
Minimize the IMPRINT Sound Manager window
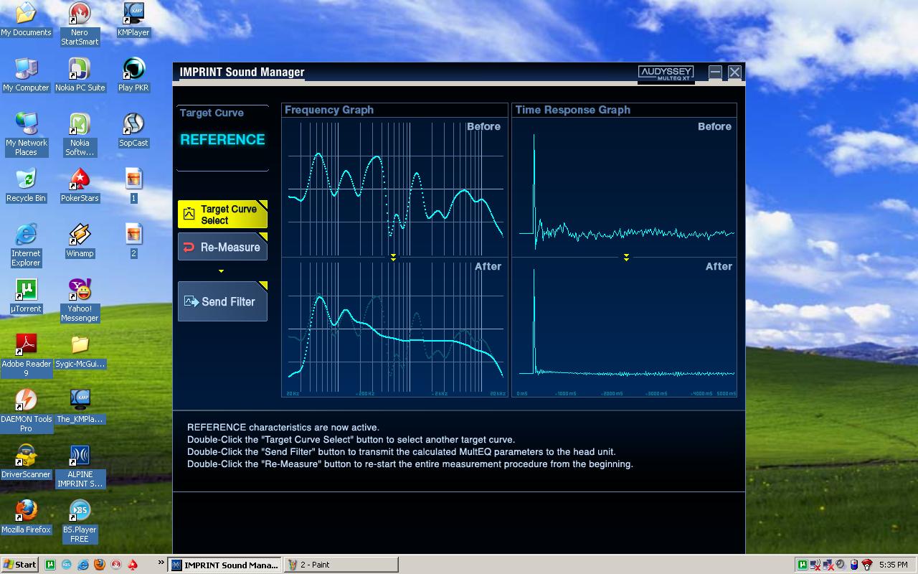715,72
